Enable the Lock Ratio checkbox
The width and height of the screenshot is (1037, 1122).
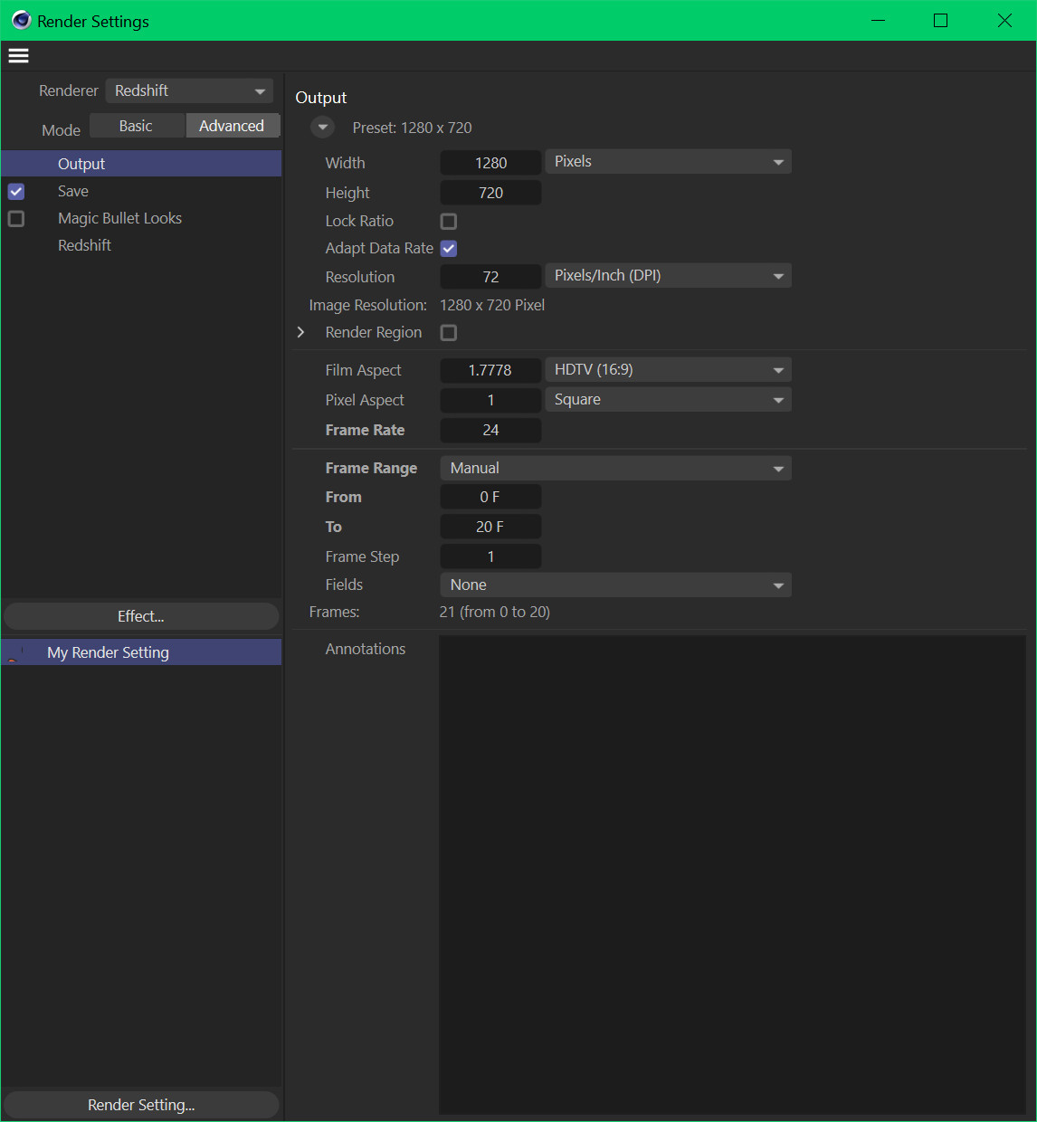tap(449, 221)
